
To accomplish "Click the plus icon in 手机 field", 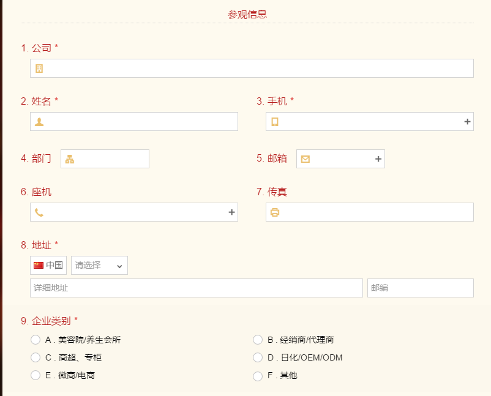I will point(468,122).
